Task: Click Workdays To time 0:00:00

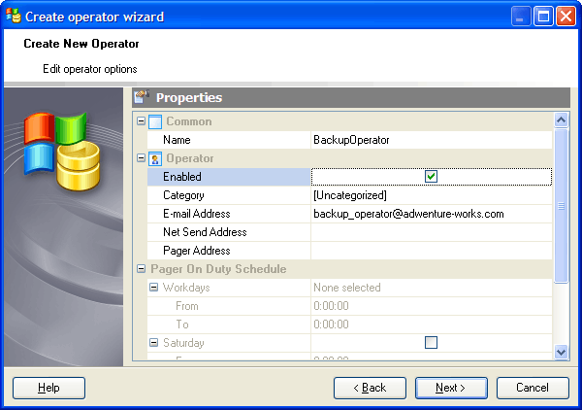Action: (x=431, y=325)
